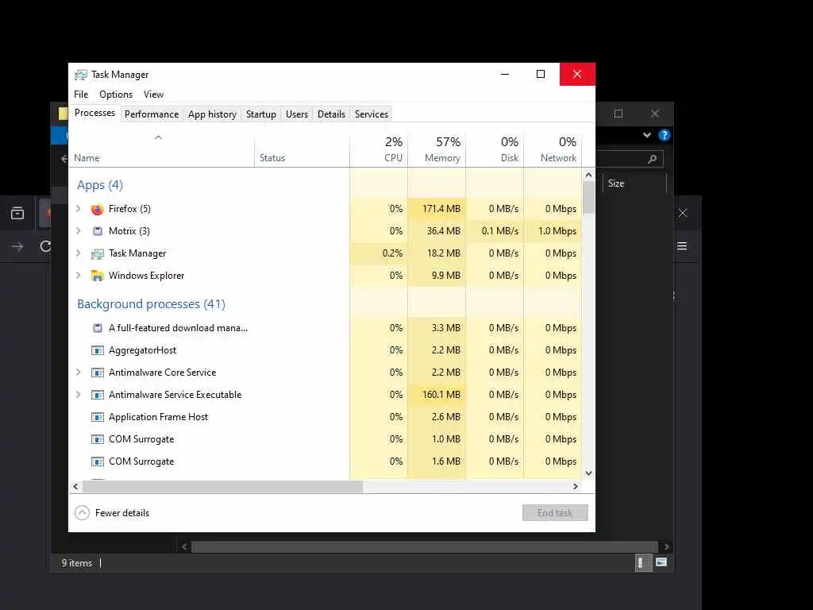Switch to the App history tab
This screenshot has height=610, width=813.
[x=212, y=114]
